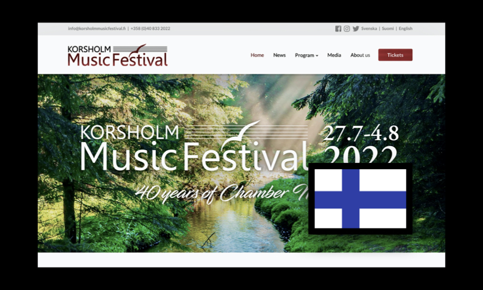The image size is (483, 290).
Task: Expand the Program dropdown menu
Action: point(306,55)
